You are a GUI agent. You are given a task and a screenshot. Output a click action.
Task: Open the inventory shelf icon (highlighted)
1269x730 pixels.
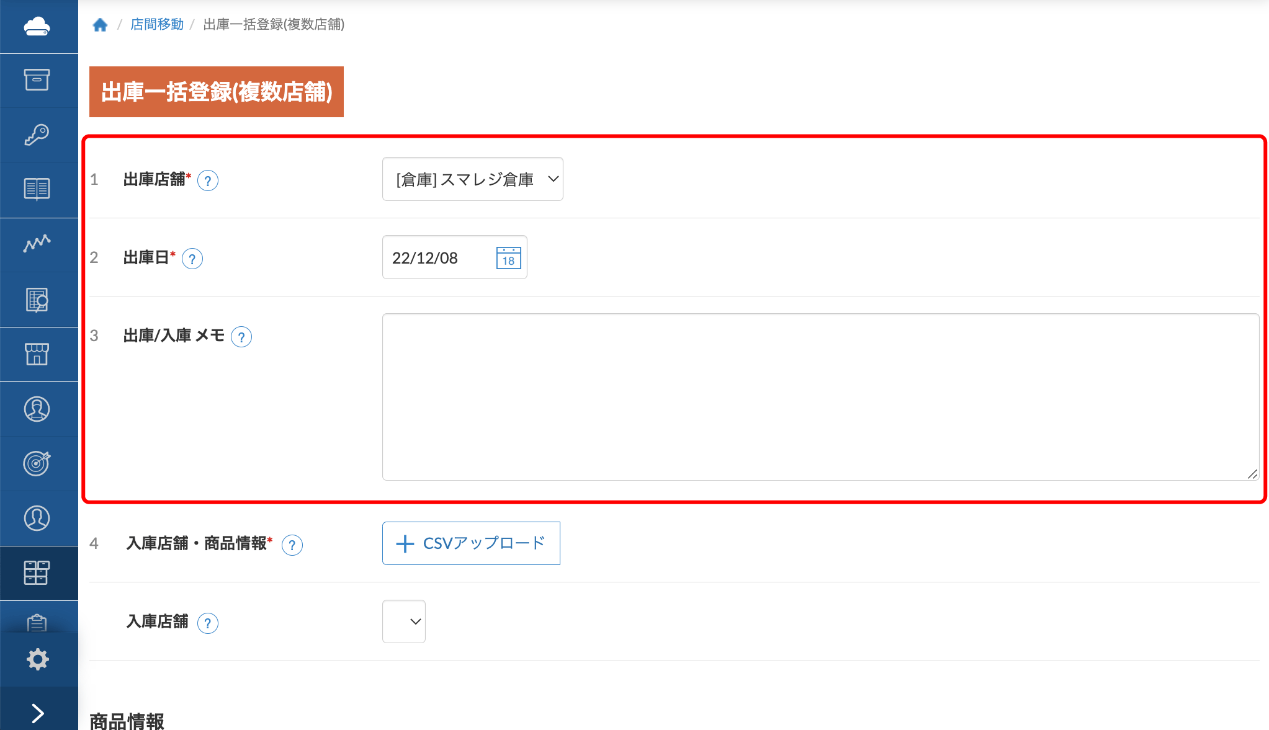[38, 573]
